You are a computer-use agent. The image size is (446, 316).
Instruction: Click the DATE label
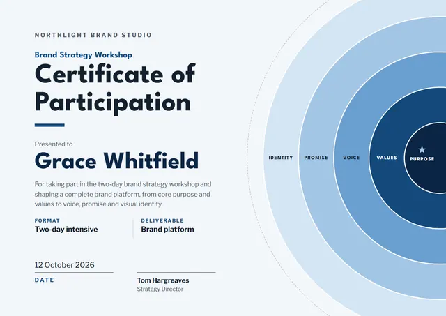[x=45, y=280]
